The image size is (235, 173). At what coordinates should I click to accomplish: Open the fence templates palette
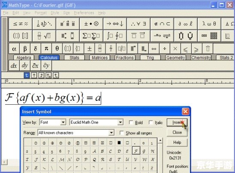tap(21, 36)
